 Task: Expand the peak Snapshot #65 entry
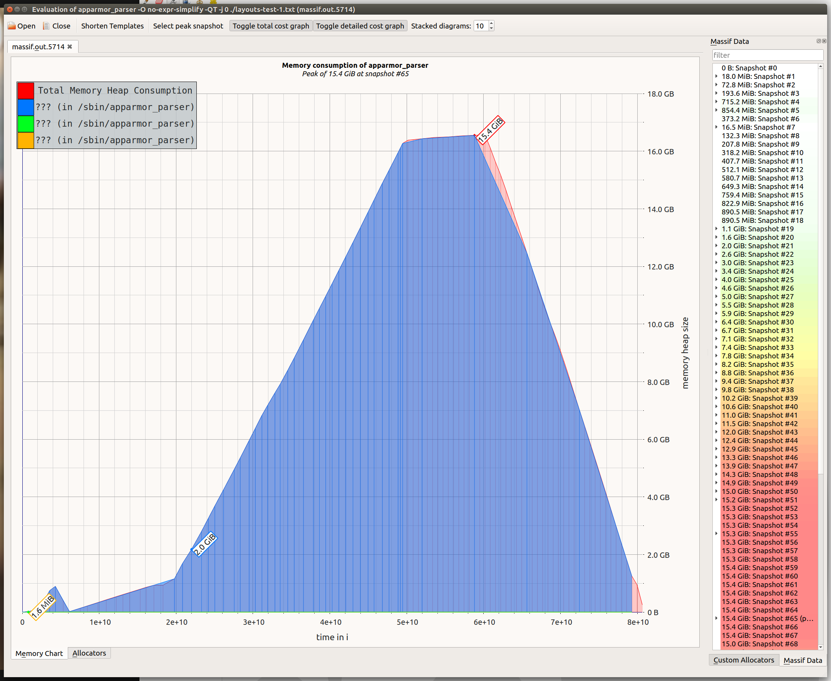point(716,618)
